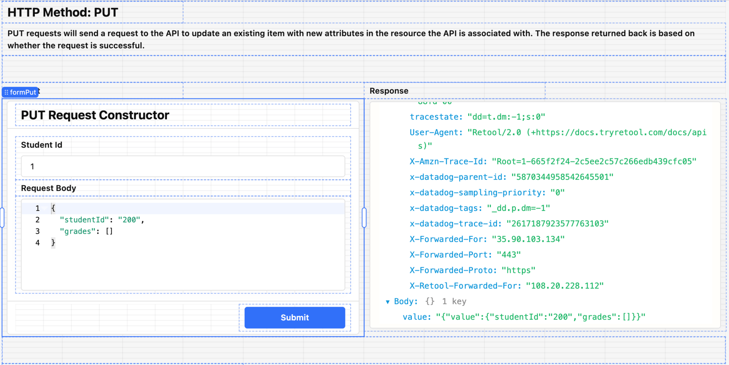This screenshot has height=365, width=729.
Task: Click the X-Amzn-Trace-Id header row
Action: click(x=553, y=162)
